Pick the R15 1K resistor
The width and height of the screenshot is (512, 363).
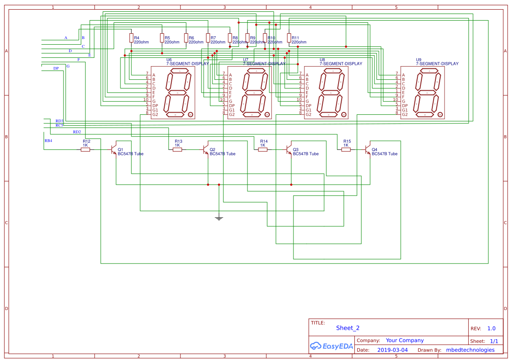click(x=346, y=149)
